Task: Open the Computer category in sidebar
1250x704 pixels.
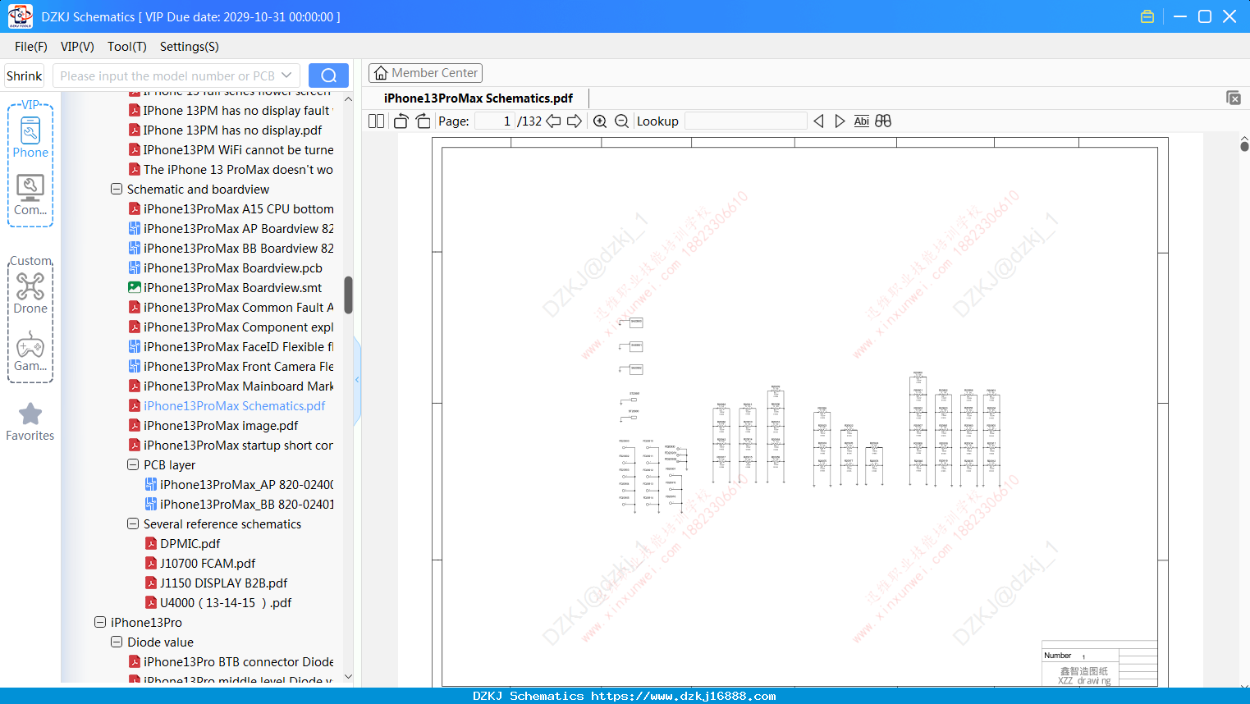Action: pos(30,195)
